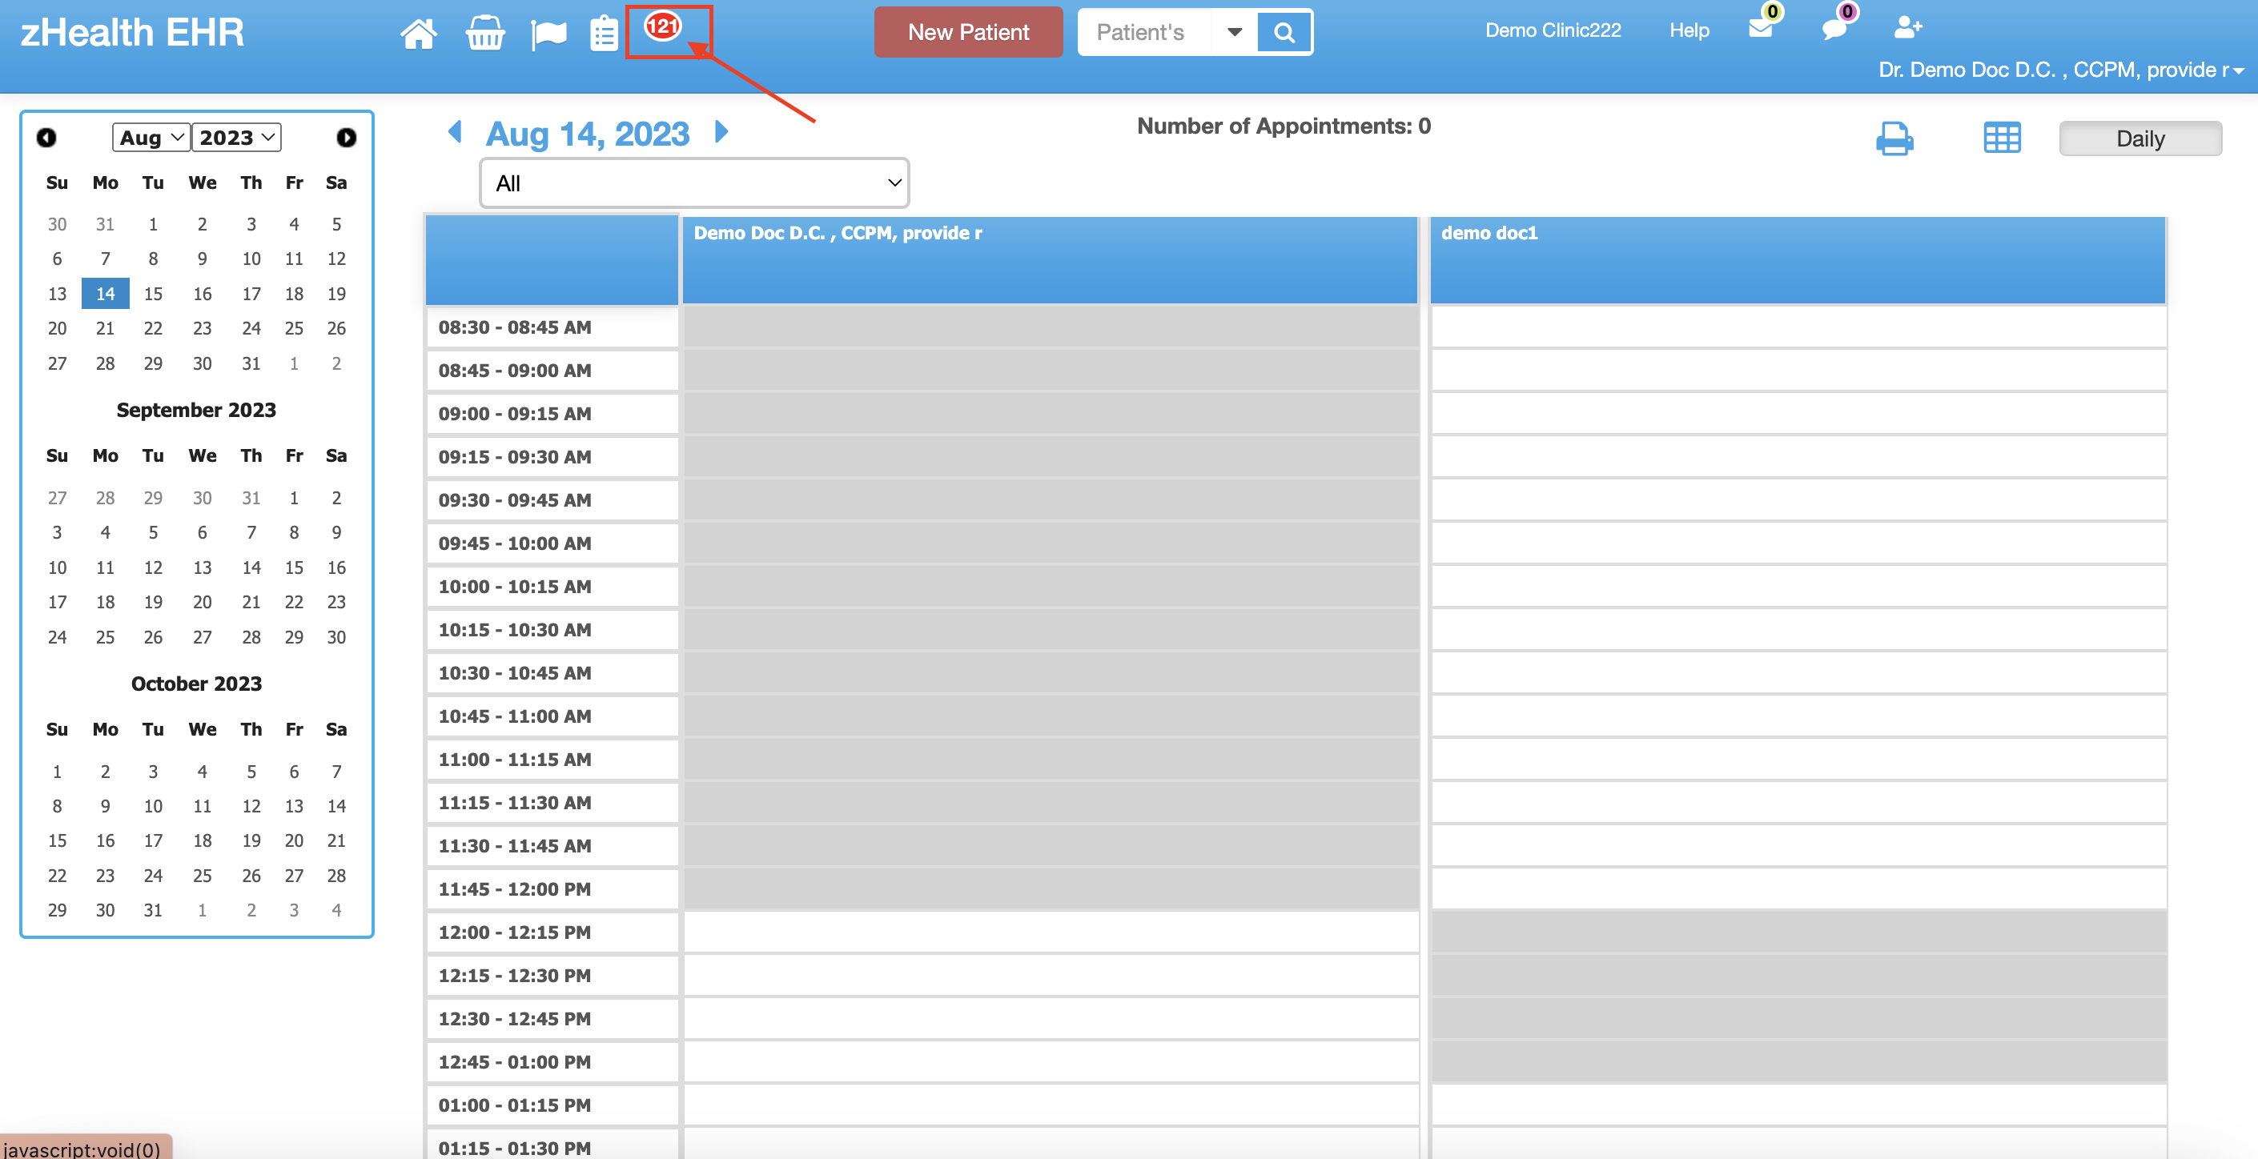Open the Help link

click(1688, 30)
